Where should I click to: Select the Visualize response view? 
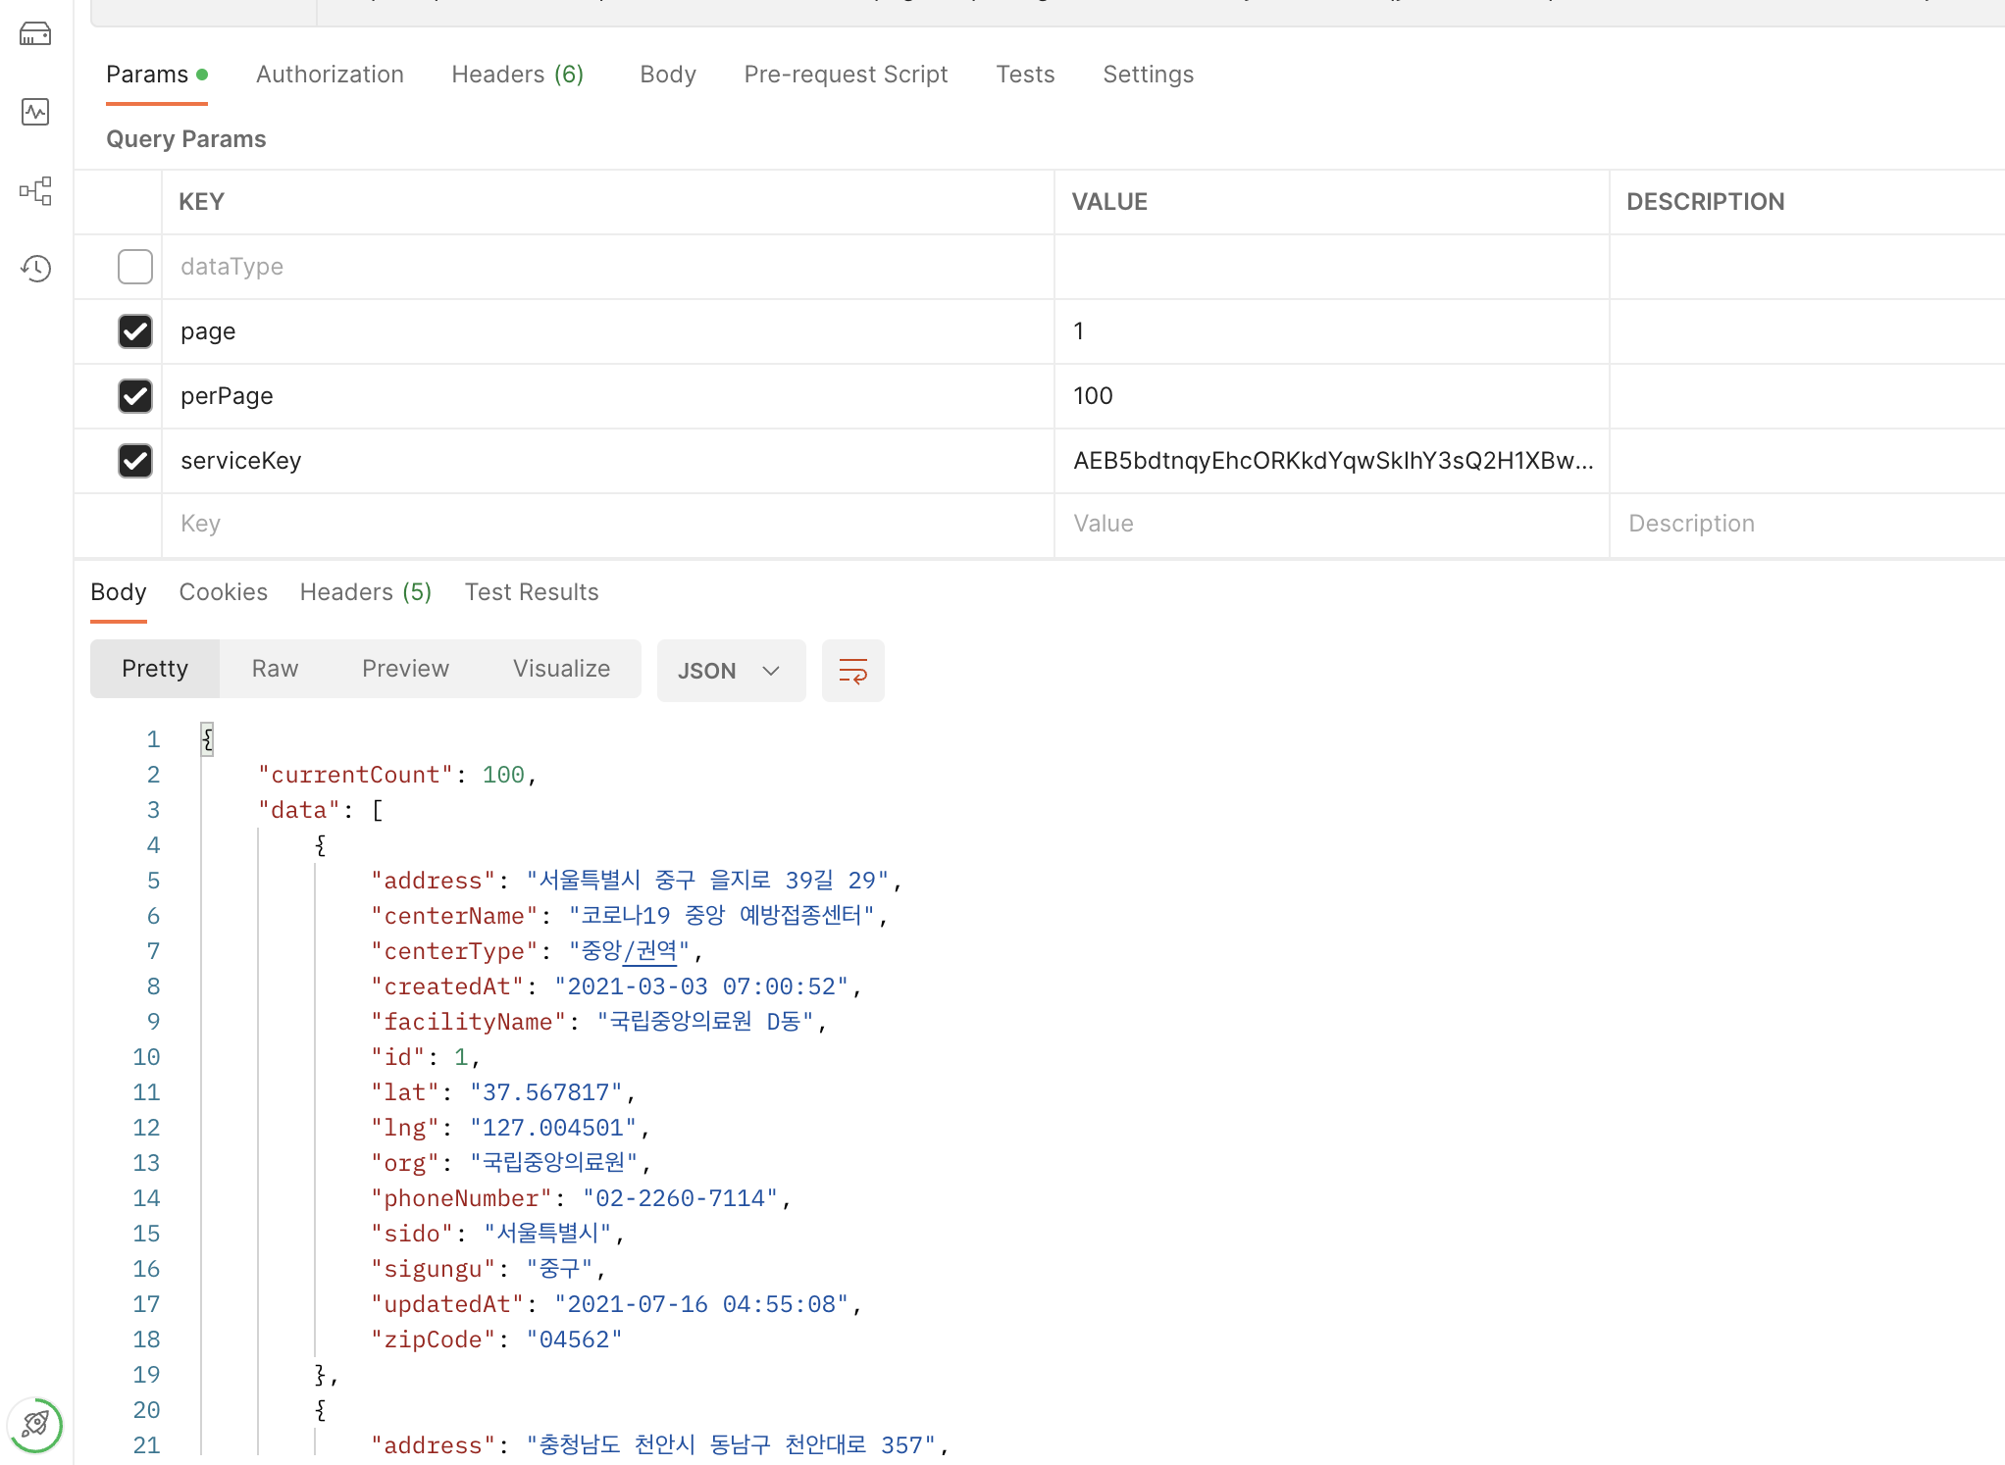tap(561, 669)
